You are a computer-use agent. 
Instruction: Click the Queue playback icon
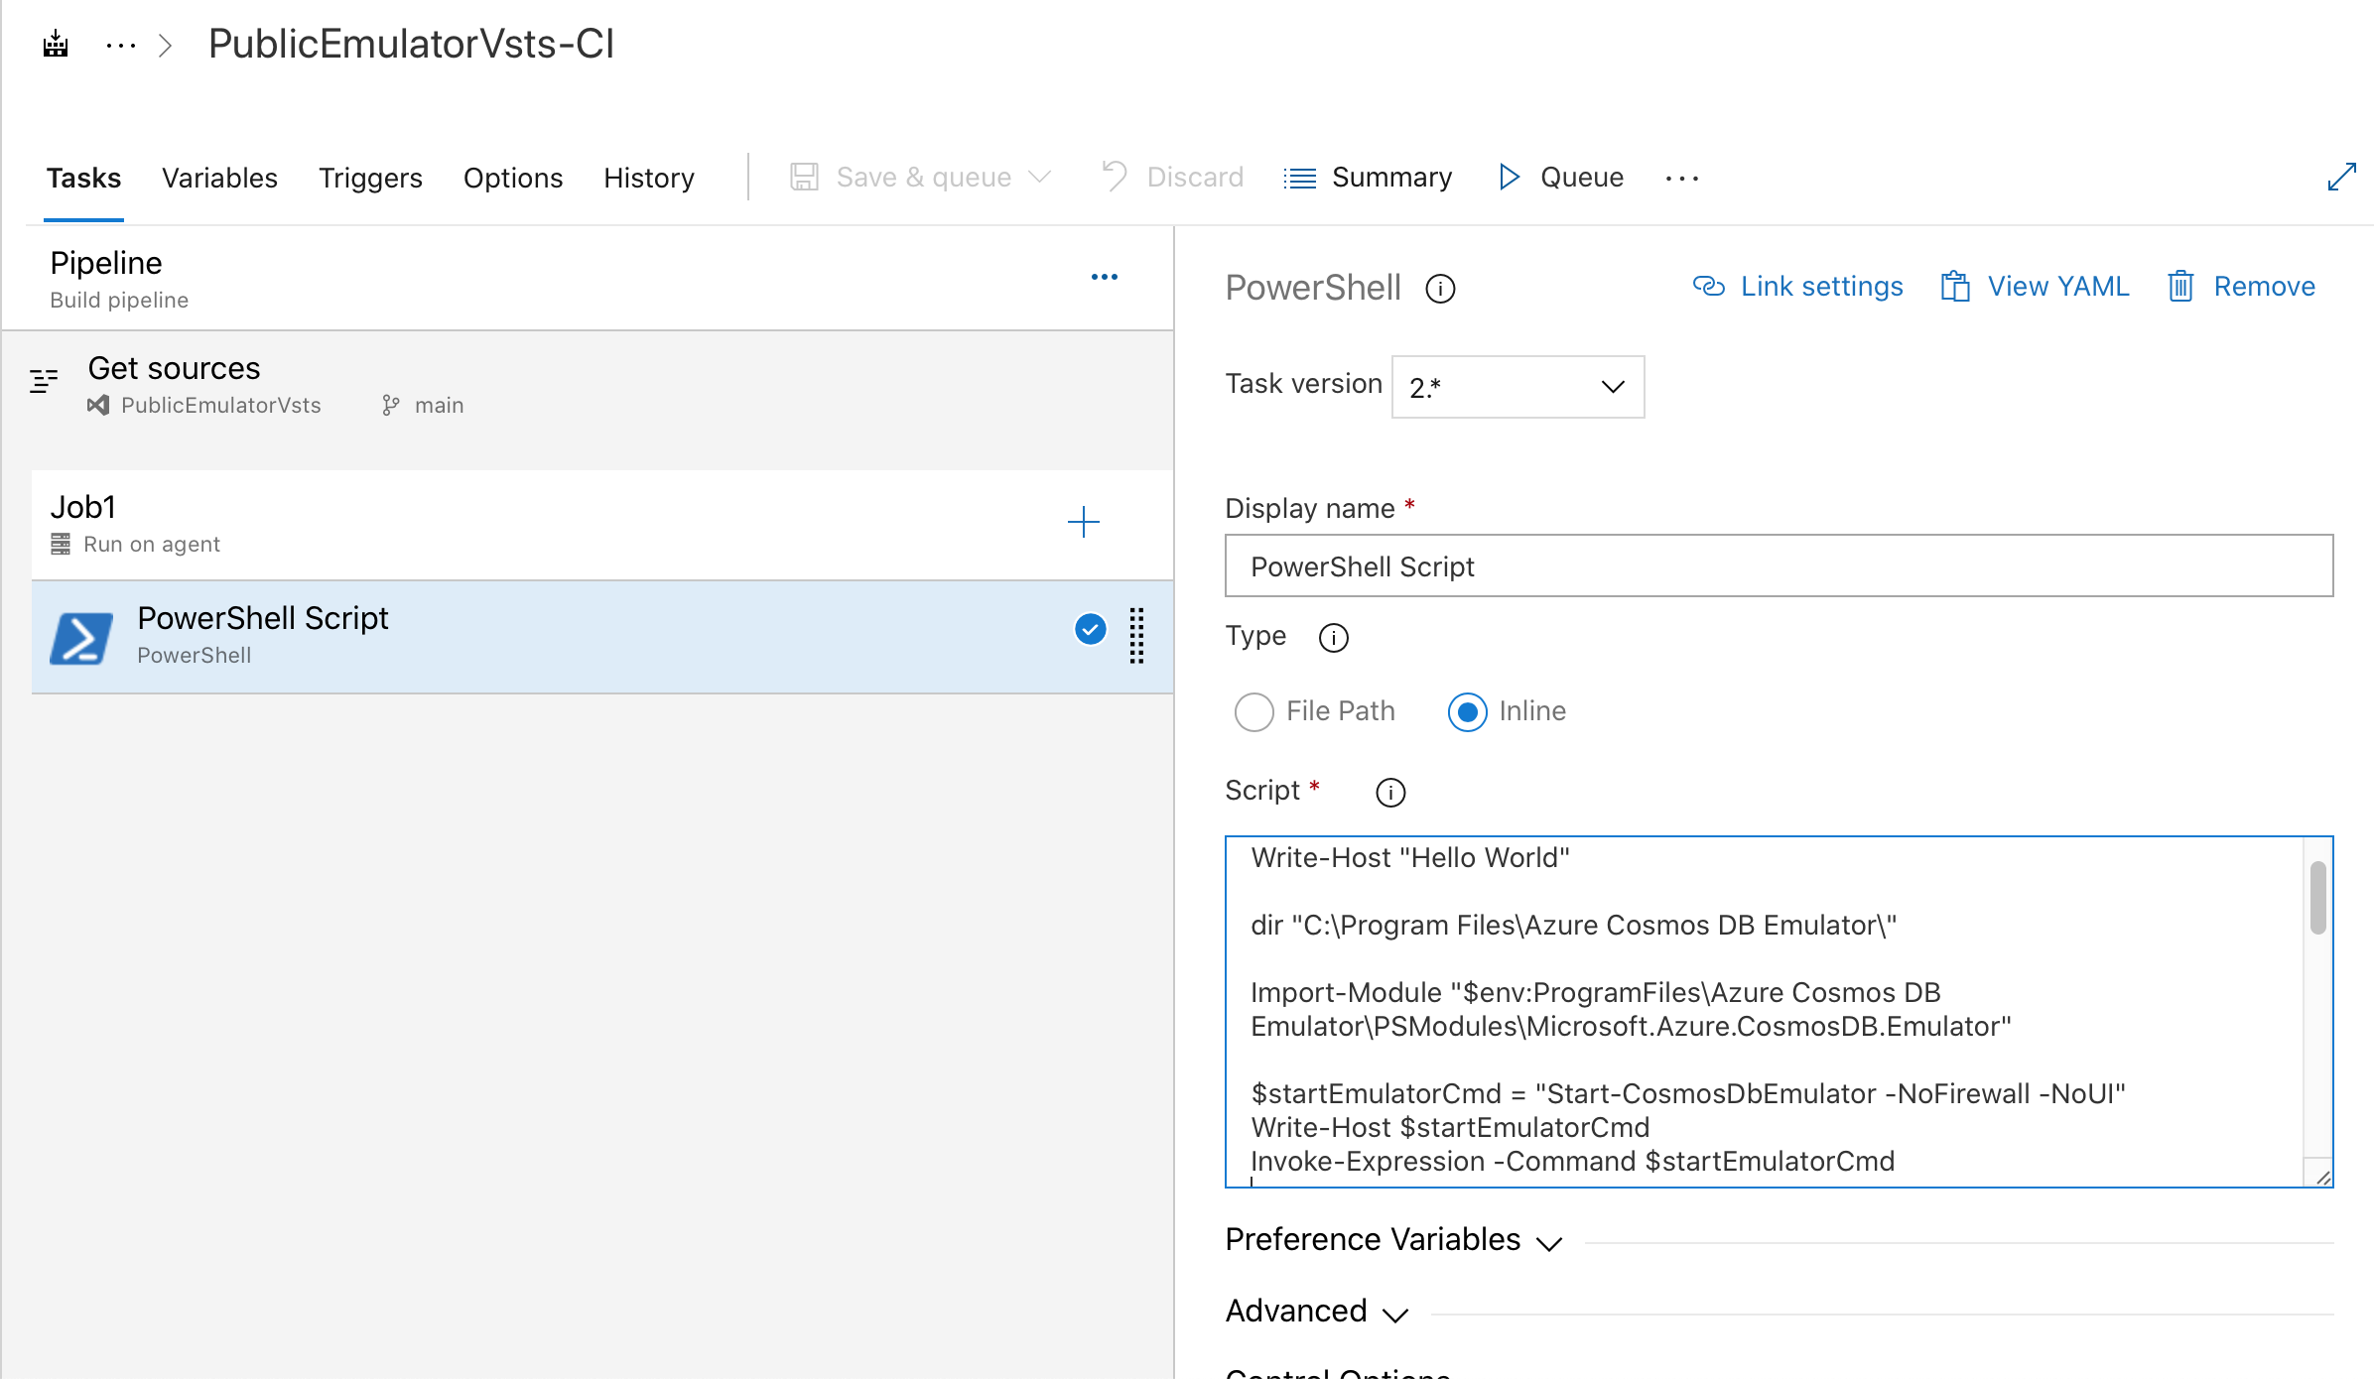point(1506,176)
